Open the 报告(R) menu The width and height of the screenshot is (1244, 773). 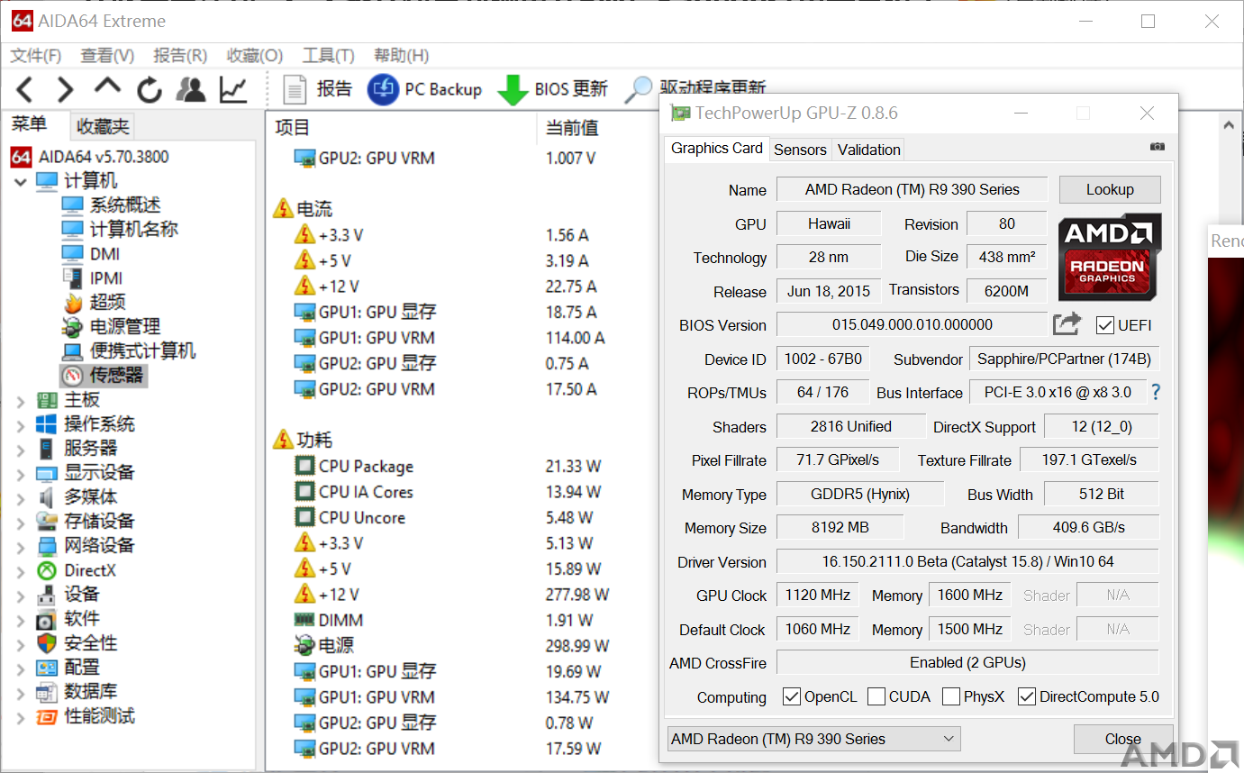click(180, 56)
